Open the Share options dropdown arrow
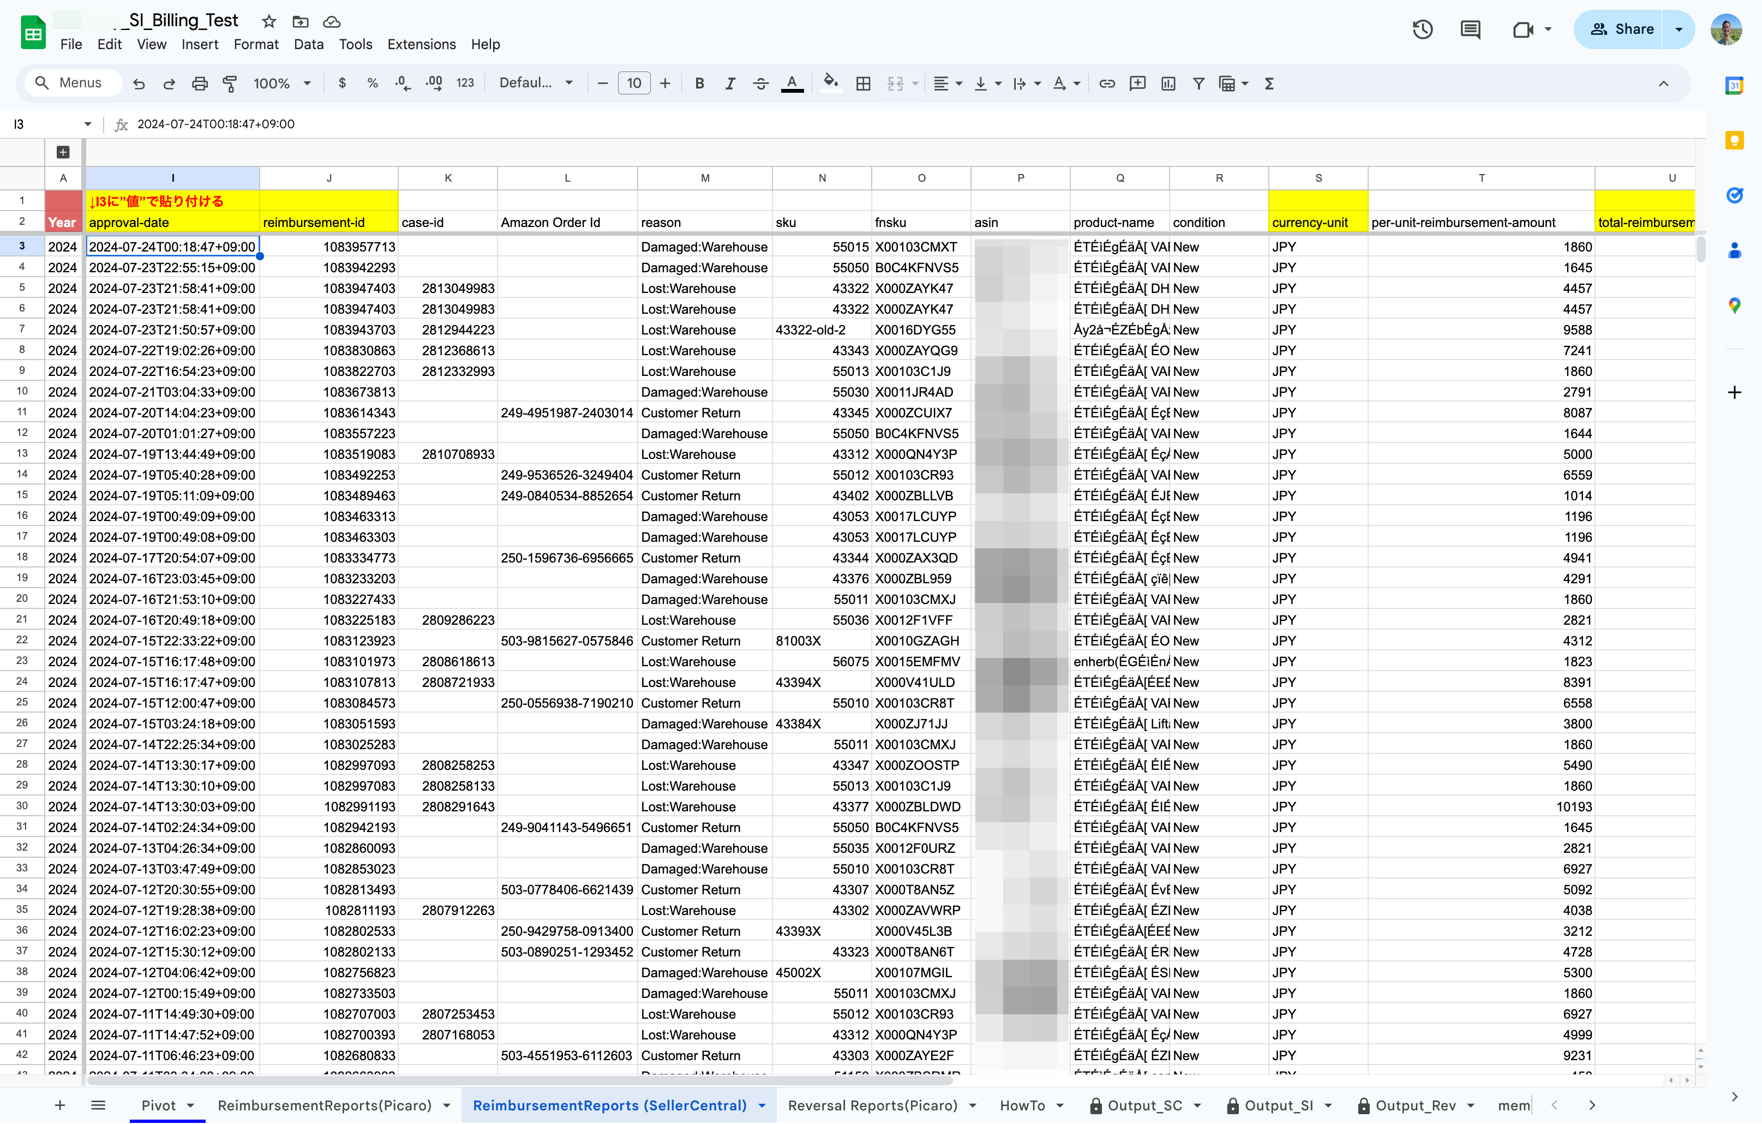This screenshot has width=1762, height=1124. point(1679,29)
